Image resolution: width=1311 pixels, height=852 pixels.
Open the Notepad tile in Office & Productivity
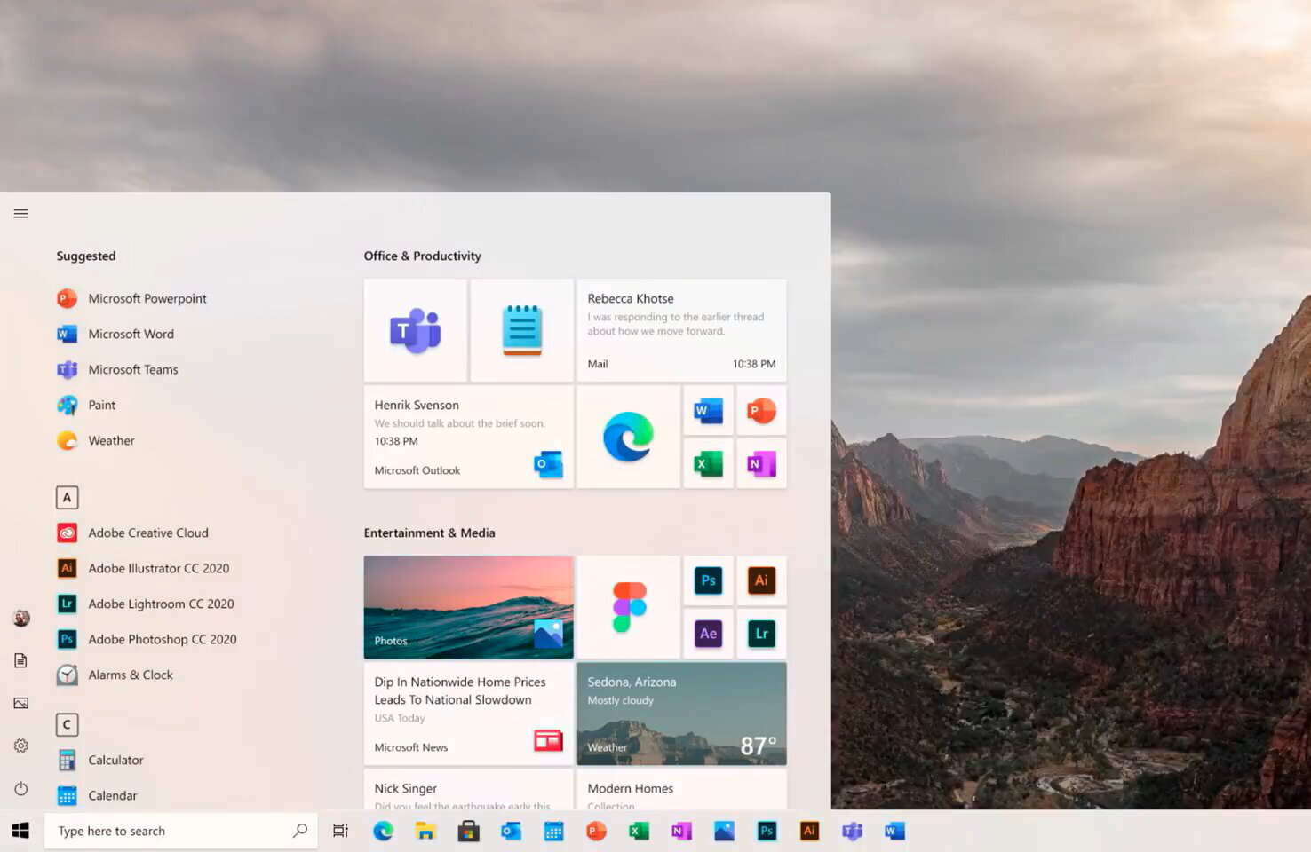(x=522, y=330)
